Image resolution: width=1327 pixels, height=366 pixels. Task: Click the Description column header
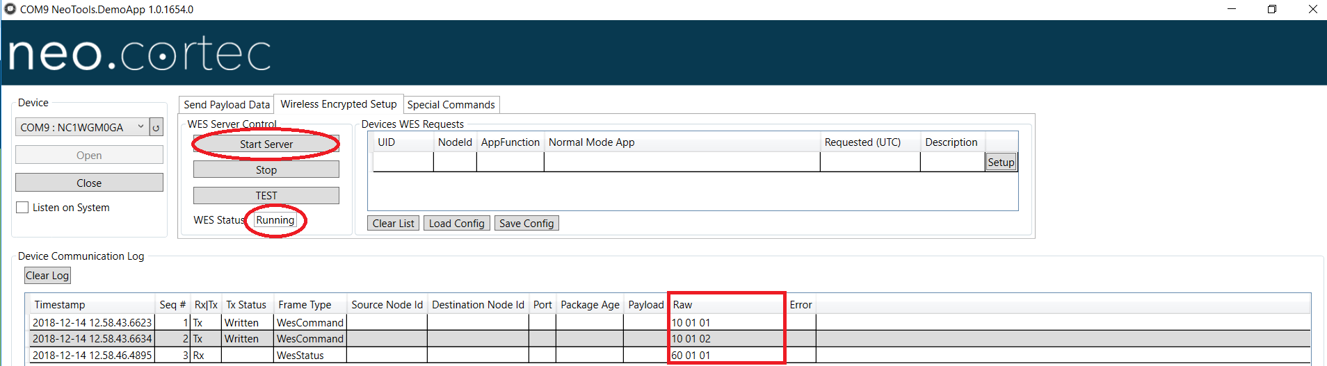[953, 142]
